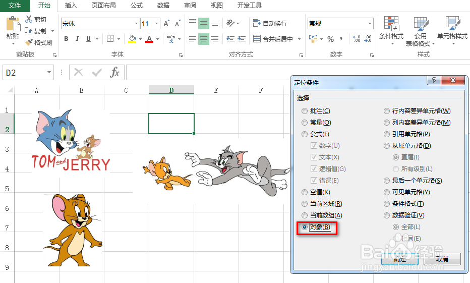Apply red font color A
This screenshot has width=470, height=283.
point(149,39)
